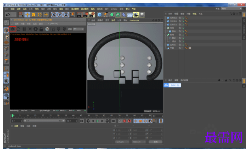250x150 pixels.
Task: Go to start of animation
Action: tap(82, 121)
